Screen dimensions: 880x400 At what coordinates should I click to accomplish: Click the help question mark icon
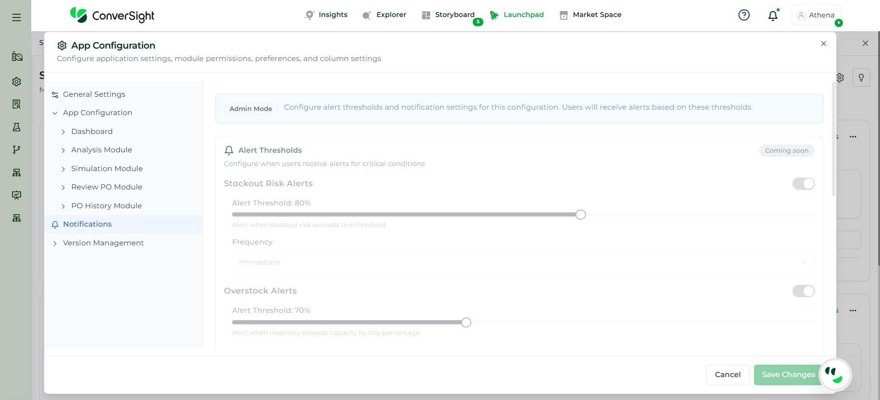(744, 15)
